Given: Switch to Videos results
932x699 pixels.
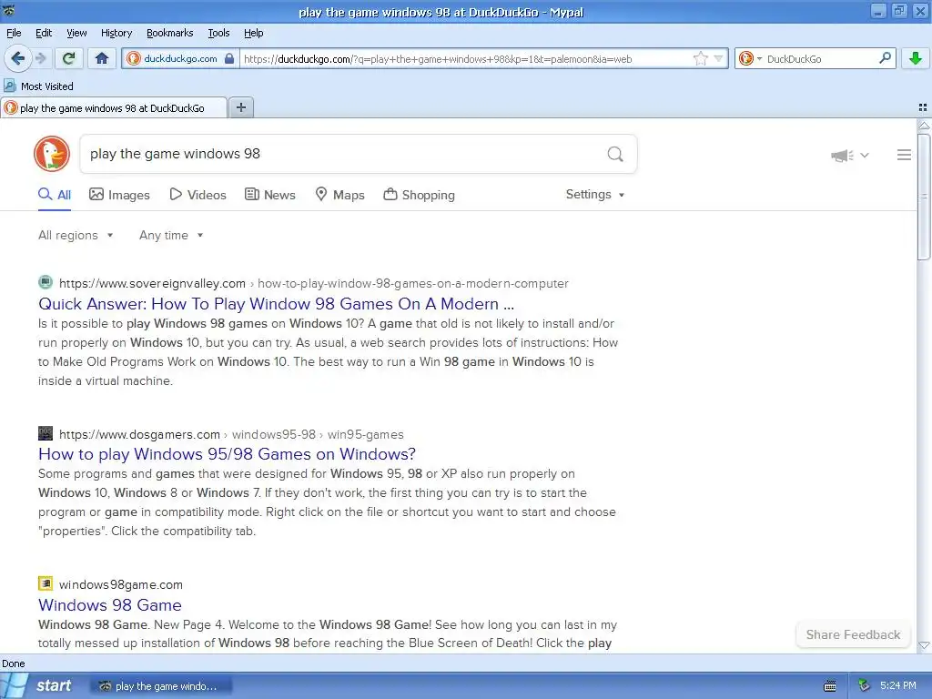Looking at the screenshot, I should click(198, 195).
